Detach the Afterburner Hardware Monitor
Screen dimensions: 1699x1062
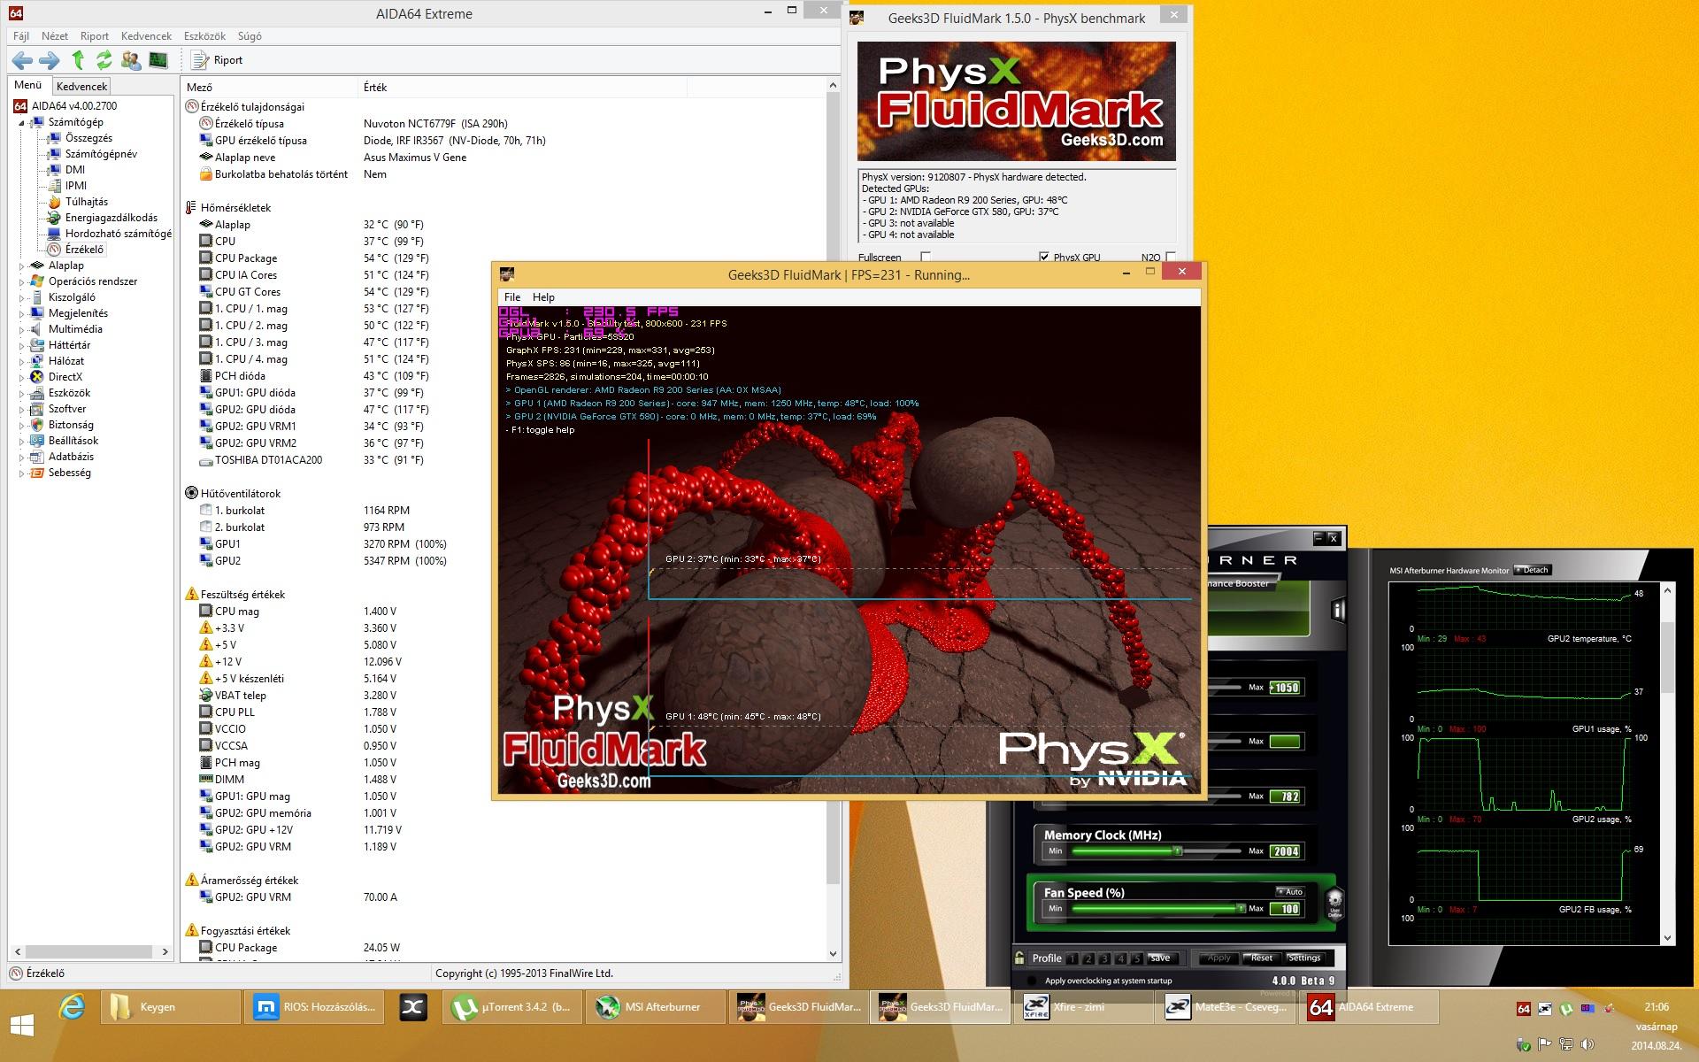tap(1533, 570)
